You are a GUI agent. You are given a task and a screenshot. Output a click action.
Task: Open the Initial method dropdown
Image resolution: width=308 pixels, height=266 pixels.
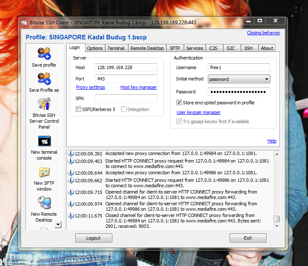pos(239,79)
